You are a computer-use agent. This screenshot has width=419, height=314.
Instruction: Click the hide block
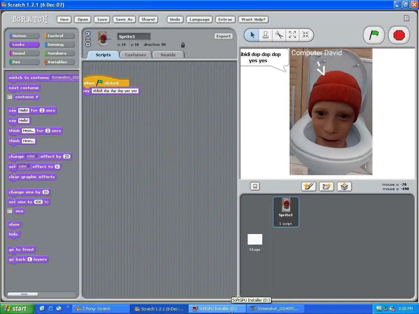[x=13, y=234]
